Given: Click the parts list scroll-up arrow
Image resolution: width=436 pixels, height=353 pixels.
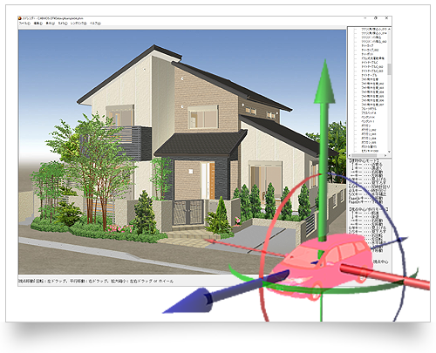Looking at the screenshot, I should point(389,29).
